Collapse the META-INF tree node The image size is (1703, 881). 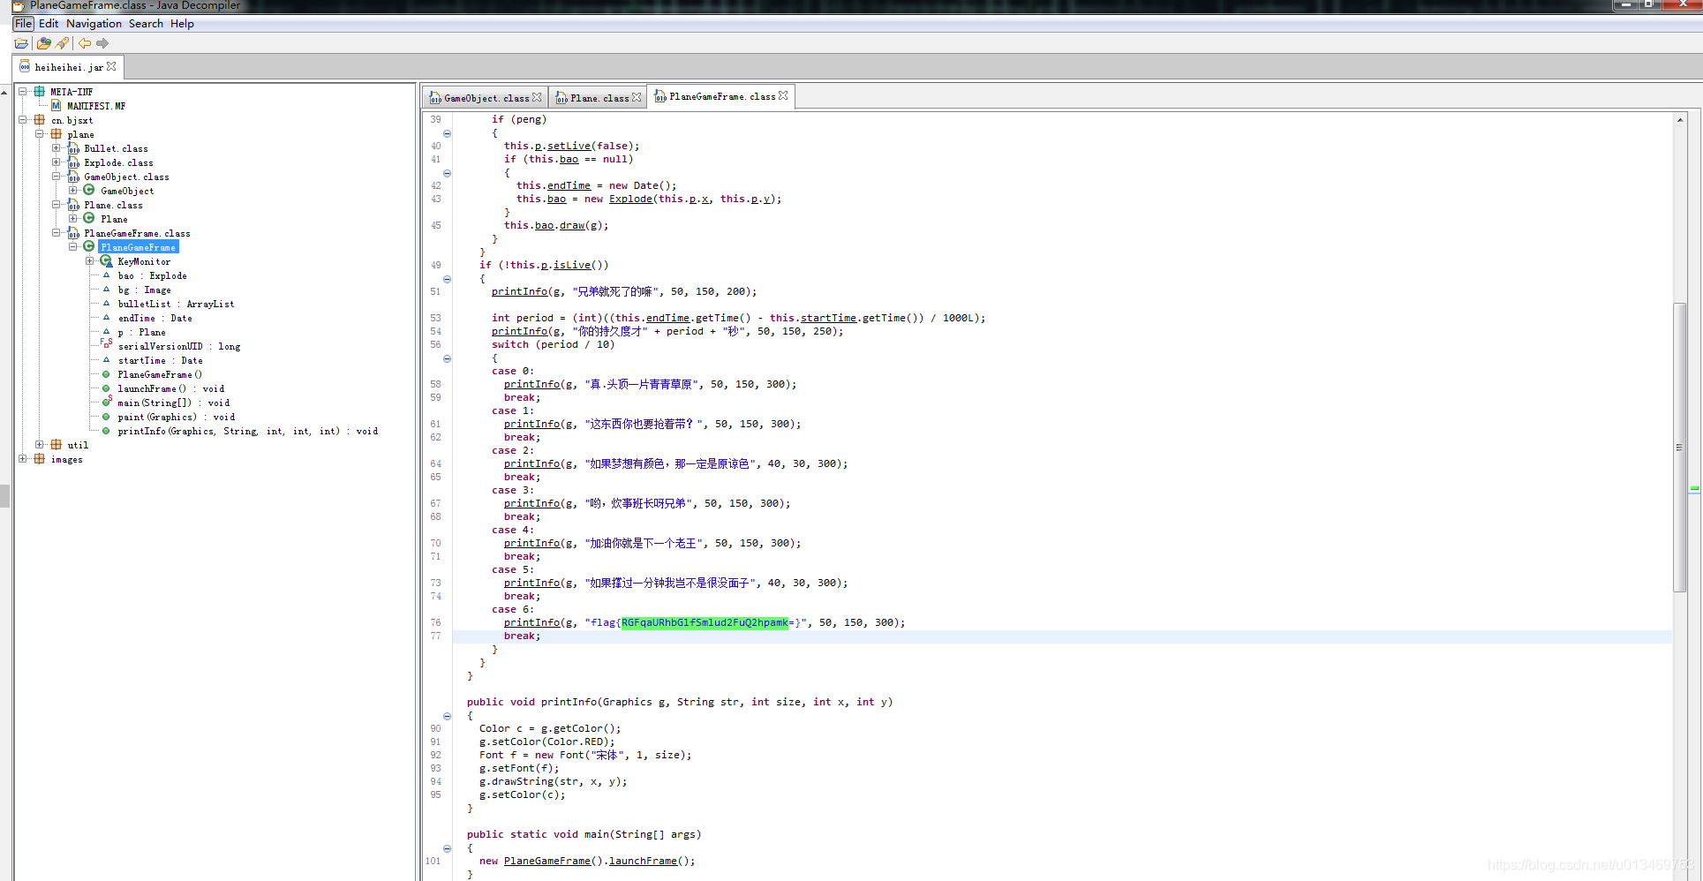23,91
